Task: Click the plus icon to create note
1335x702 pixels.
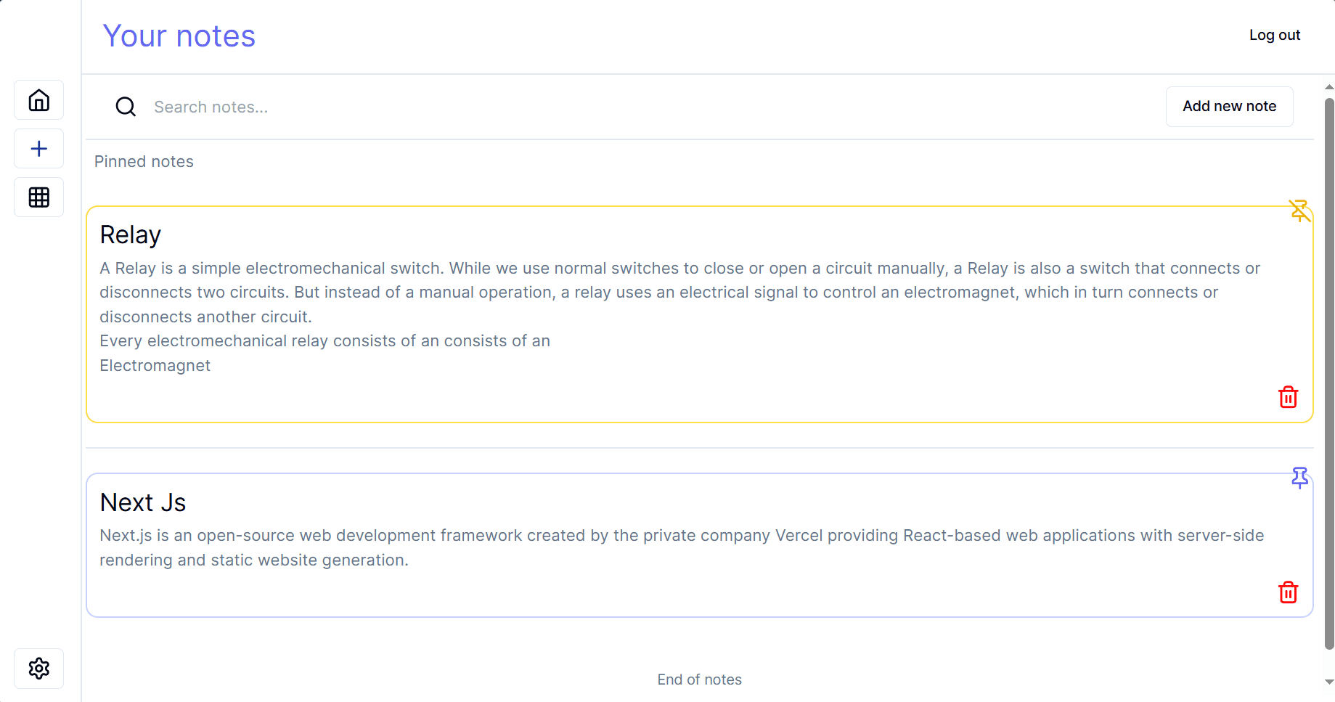Action: (x=38, y=148)
